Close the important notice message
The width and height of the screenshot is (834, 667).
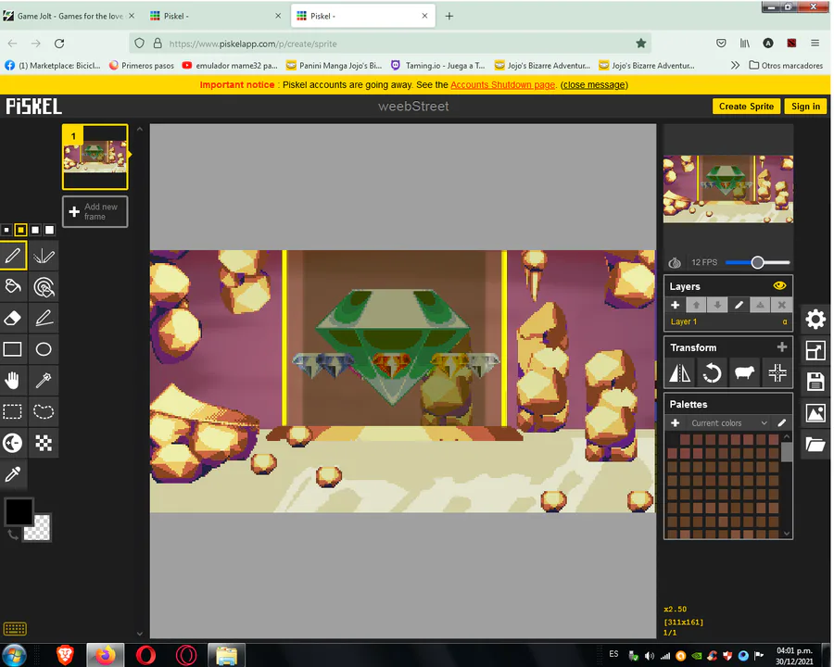(x=594, y=84)
